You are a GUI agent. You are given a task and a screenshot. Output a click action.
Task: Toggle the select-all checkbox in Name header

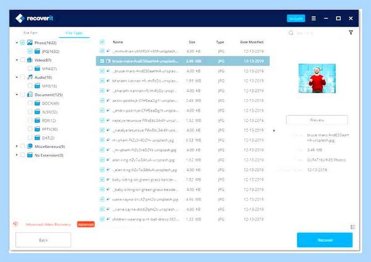coord(102,42)
